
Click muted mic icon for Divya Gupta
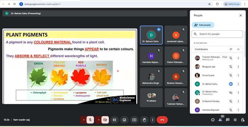coord(231,75)
